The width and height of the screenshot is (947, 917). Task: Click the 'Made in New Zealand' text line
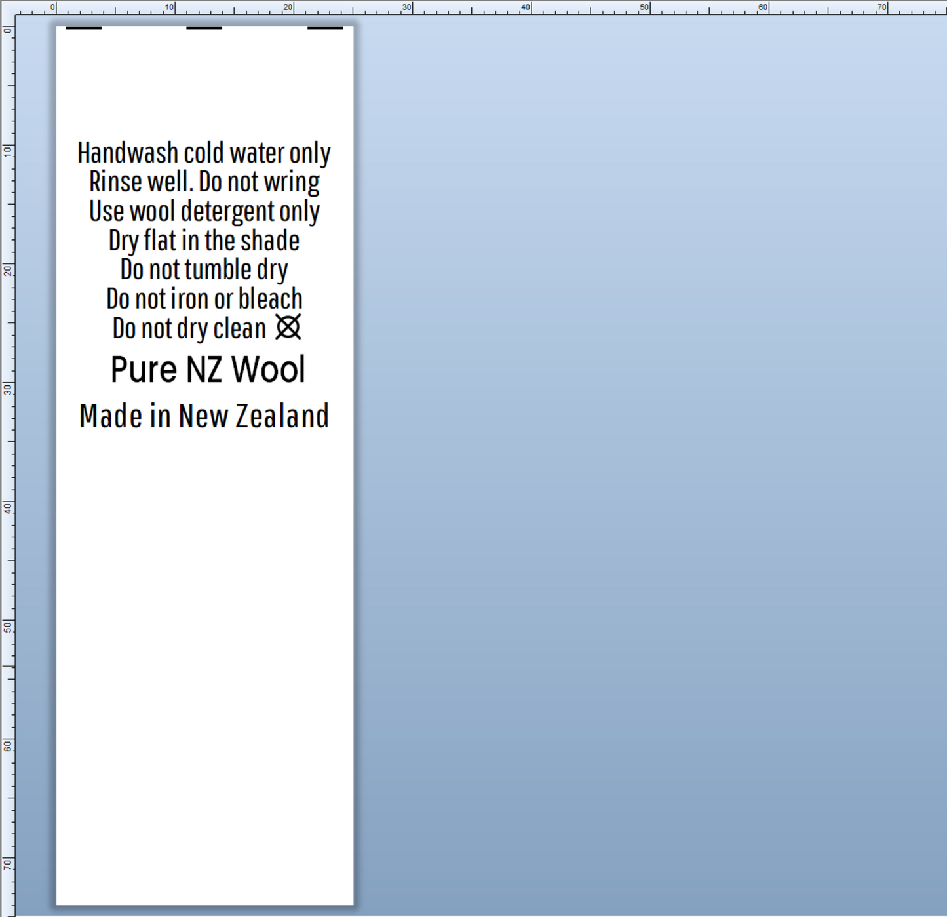pyautogui.click(x=204, y=416)
